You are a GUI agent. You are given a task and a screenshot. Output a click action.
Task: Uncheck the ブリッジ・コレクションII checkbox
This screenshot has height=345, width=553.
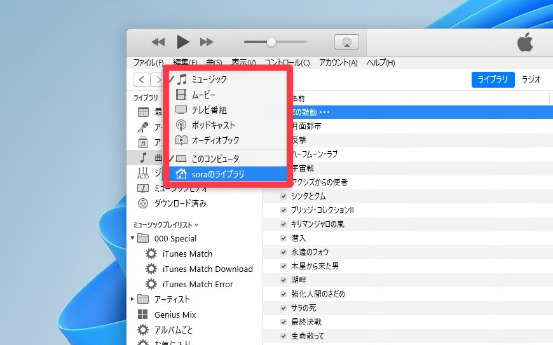coord(283,210)
